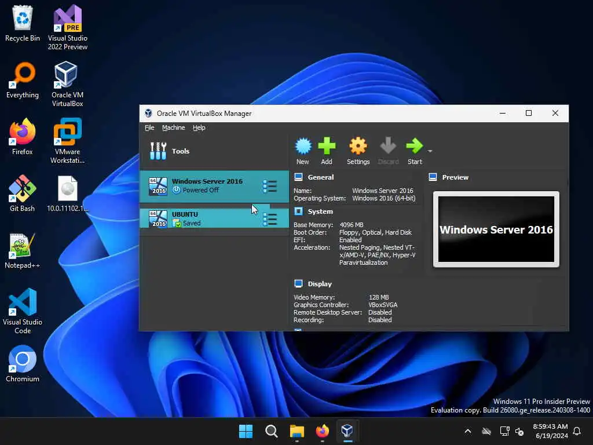Screen dimensions: 593x445
Task: Click Boot Order value Floppy, Optical, Hard Disk
Action: pos(375,232)
